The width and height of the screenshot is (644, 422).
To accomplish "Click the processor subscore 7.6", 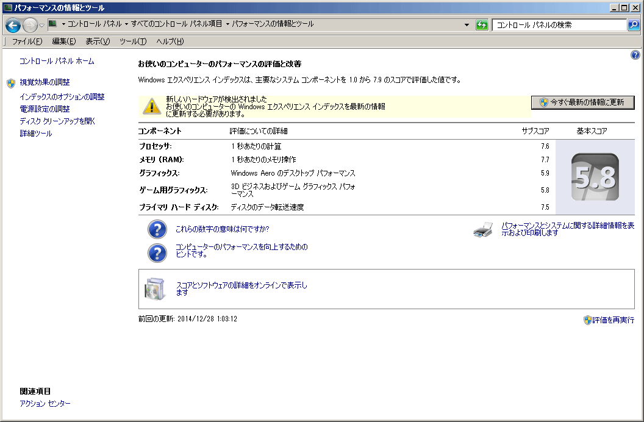I will pos(545,146).
